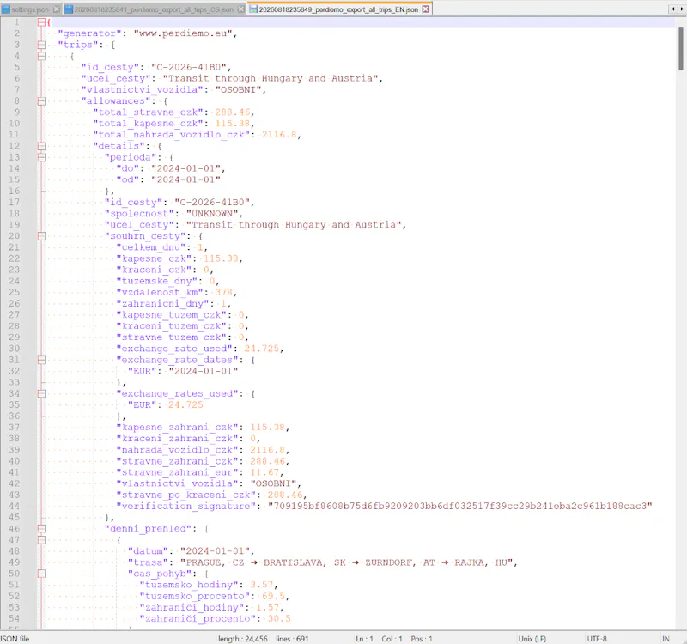
Task: Click the verification signature hash string
Action: pyautogui.click(x=459, y=507)
